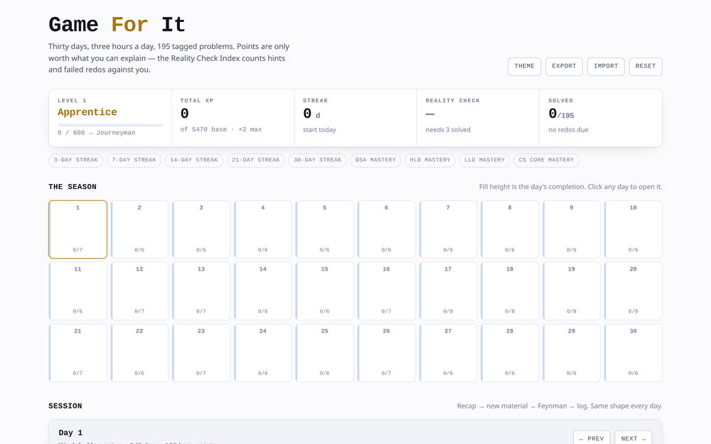This screenshot has width=711, height=444.
Task: Click the "Game For It" page title
Action: click(117, 25)
